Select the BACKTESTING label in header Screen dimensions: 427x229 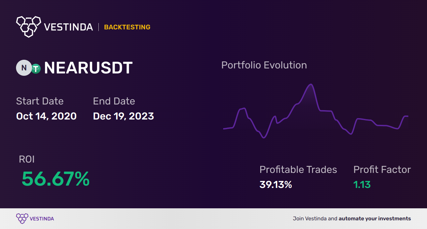[x=127, y=27]
